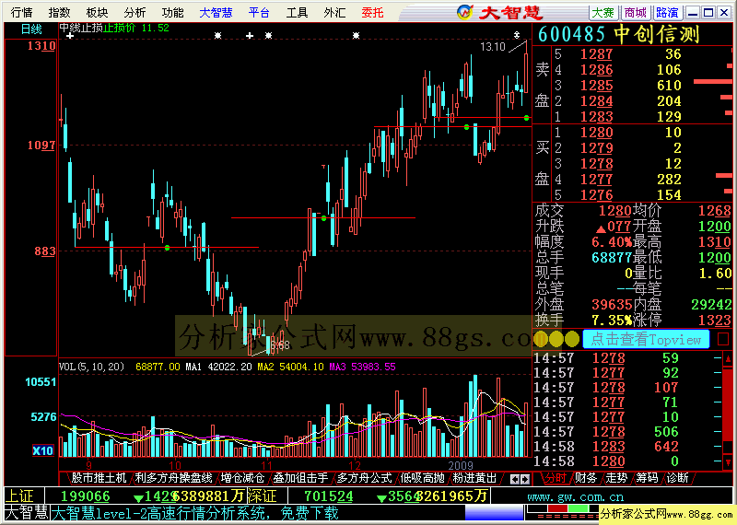Click the 上证 index value 199066
Image resolution: width=737 pixels, height=525 pixels.
coord(85,496)
